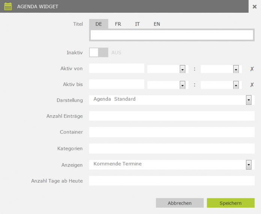Click the Anzeigen label

click(x=72, y=165)
